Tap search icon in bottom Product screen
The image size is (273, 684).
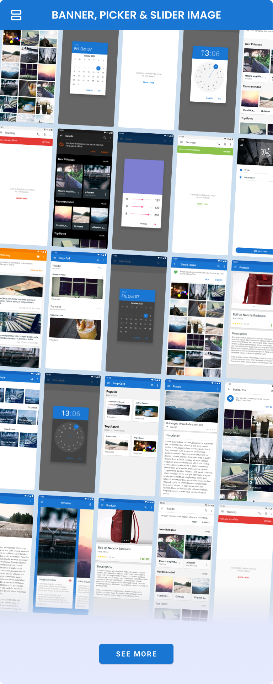coord(145,507)
